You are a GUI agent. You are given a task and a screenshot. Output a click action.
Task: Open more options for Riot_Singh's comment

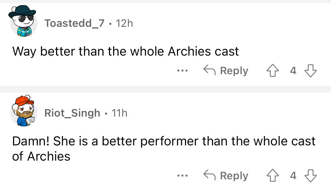[x=181, y=176]
